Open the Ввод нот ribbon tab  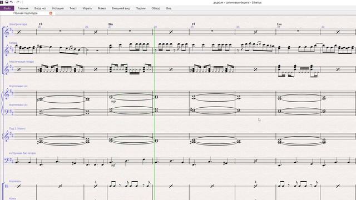coord(41,8)
